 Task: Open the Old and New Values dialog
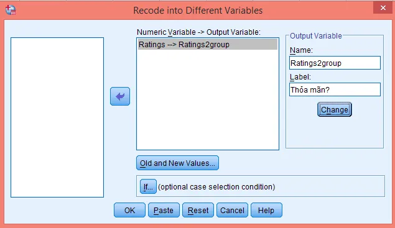[177, 163]
